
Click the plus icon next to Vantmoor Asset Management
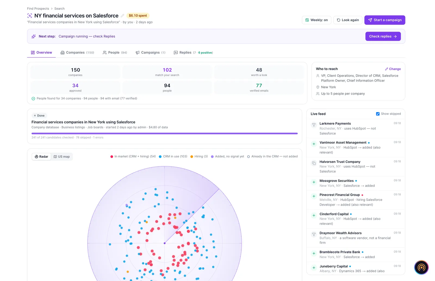(x=314, y=144)
